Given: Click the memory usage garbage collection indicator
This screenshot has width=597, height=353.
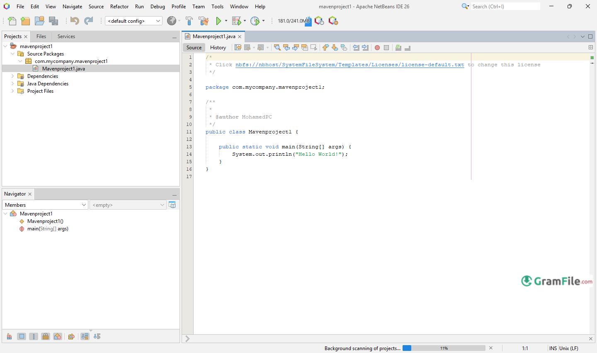Looking at the screenshot, I should tap(294, 21).
